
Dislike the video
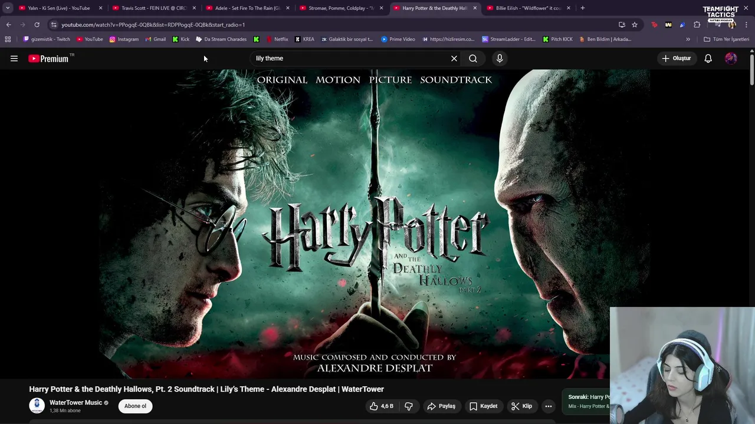pyautogui.click(x=408, y=406)
